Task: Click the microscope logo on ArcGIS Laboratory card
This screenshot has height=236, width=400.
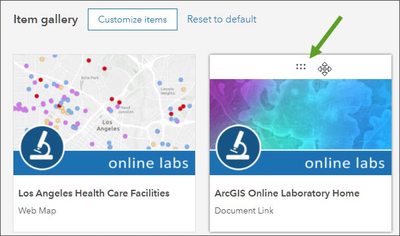Action: coord(238,148)
